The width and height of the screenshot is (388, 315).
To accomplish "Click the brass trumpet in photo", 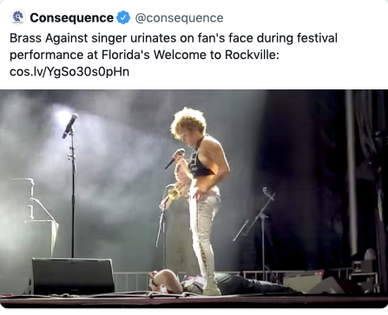I will [x=174, y=194].
